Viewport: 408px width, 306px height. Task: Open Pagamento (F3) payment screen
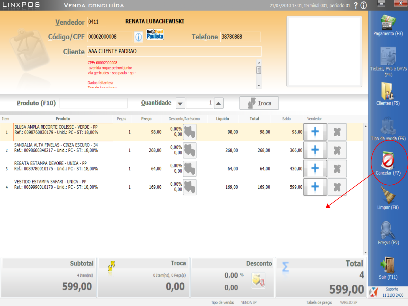(x=388, y=25)
